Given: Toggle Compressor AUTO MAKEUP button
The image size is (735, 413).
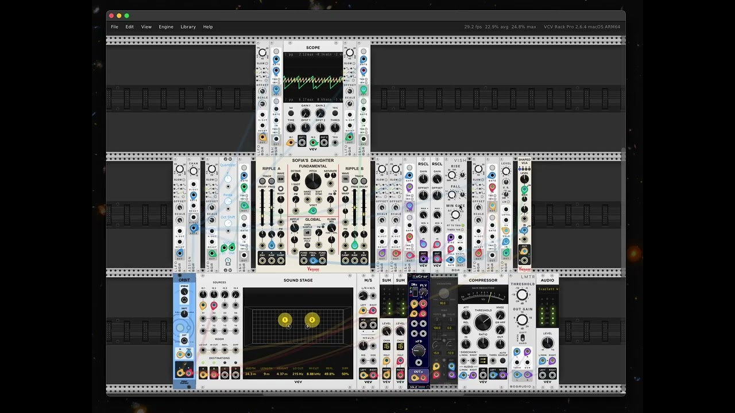Looking at the screenshot, I should (x=502, y=361).
